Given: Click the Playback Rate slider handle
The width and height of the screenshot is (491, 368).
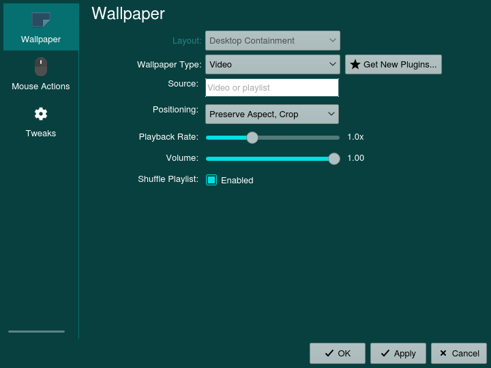Looking at the screenshot, I should (x=252, y=138).
